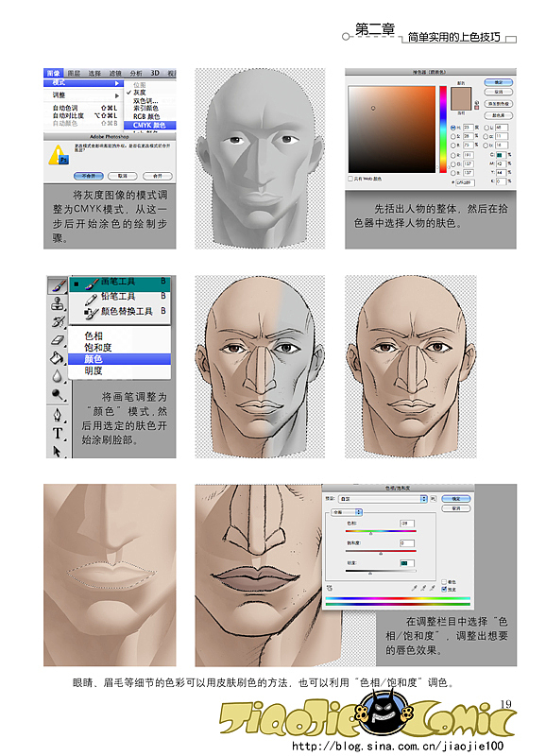The image size is (546, 756).
Task: Choose 索引颜色 in mode submenu
Action: [x=150, y=109]
